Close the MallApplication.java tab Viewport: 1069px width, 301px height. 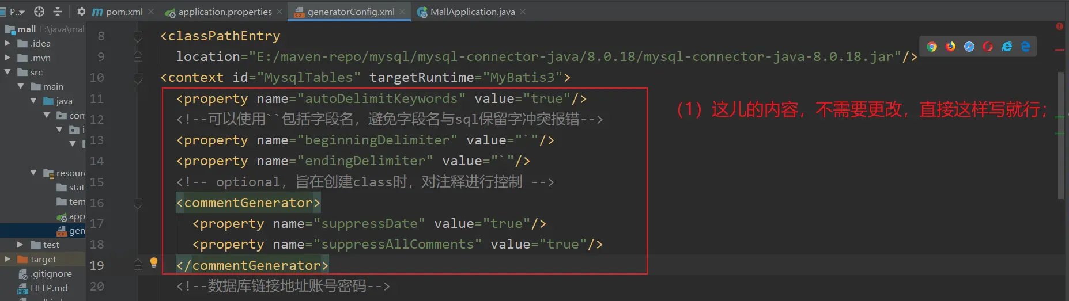pos(523,12)
